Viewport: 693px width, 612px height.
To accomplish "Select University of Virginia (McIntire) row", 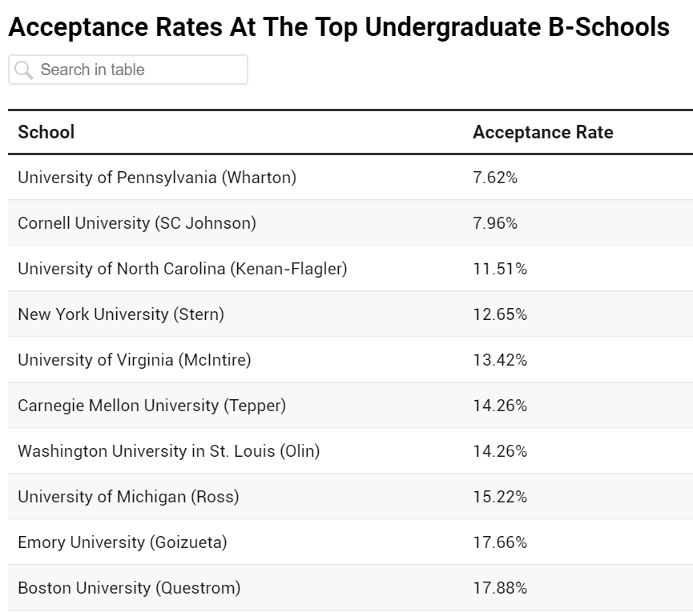I will 135,360.
